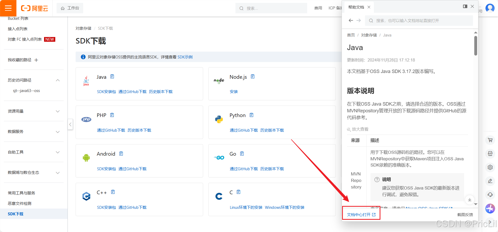
Task: Click the download icon in help panel
Action: pos(470,200)
